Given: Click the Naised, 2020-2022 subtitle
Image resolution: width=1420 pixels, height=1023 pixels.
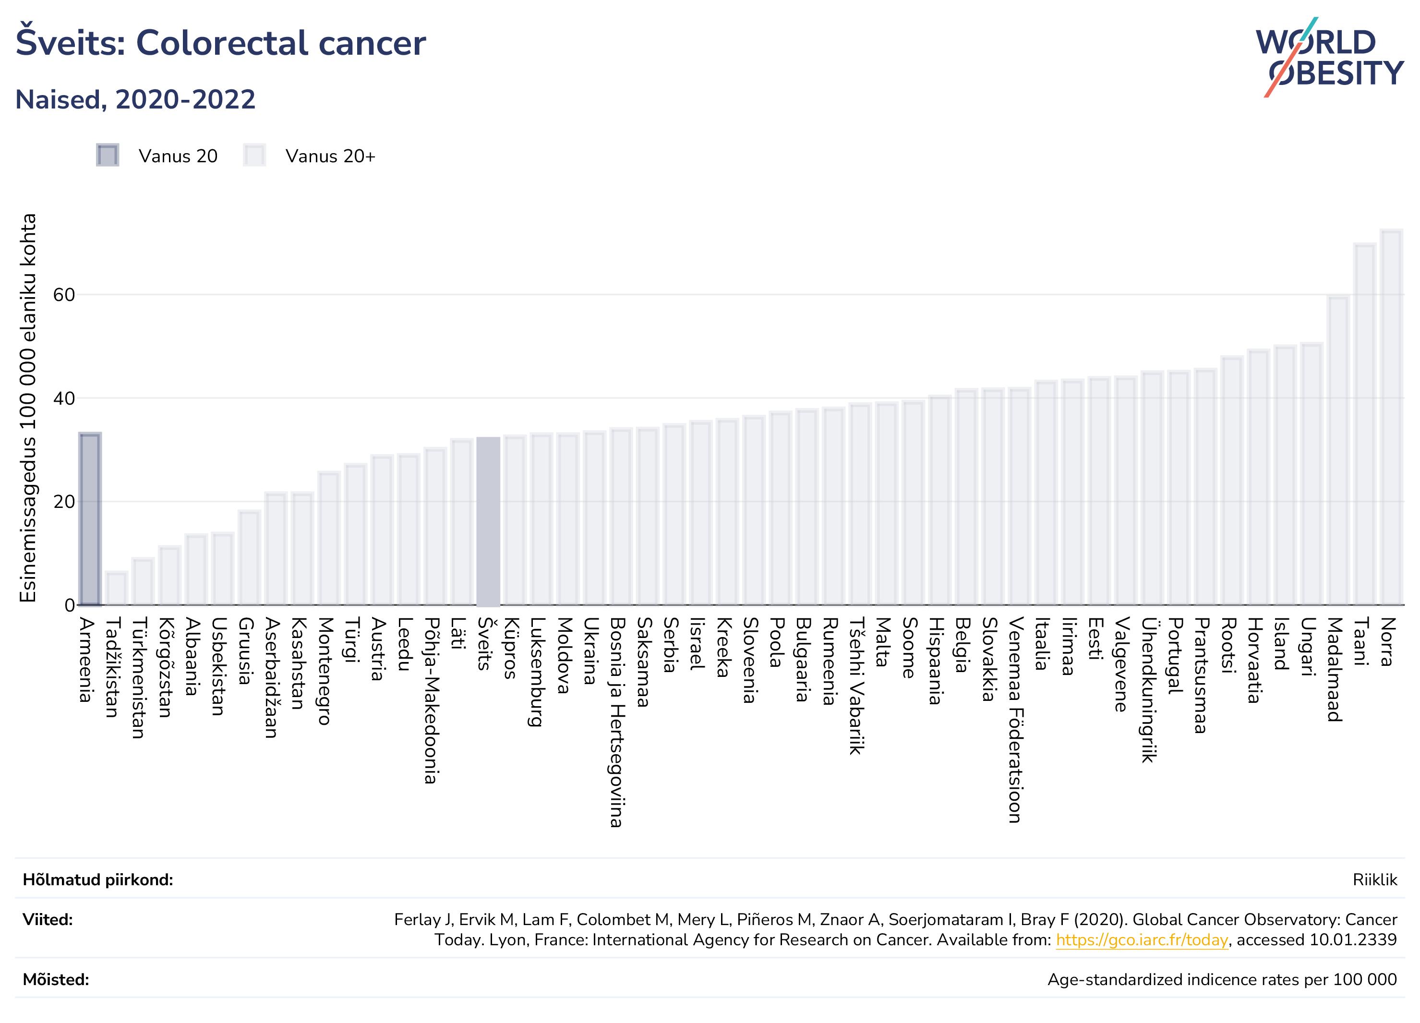Looking at the screenshot, I should [x=135, y=99].
